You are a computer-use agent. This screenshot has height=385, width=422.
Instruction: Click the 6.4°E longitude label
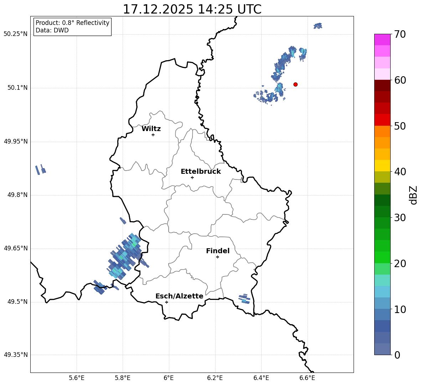tap(261, 378)
